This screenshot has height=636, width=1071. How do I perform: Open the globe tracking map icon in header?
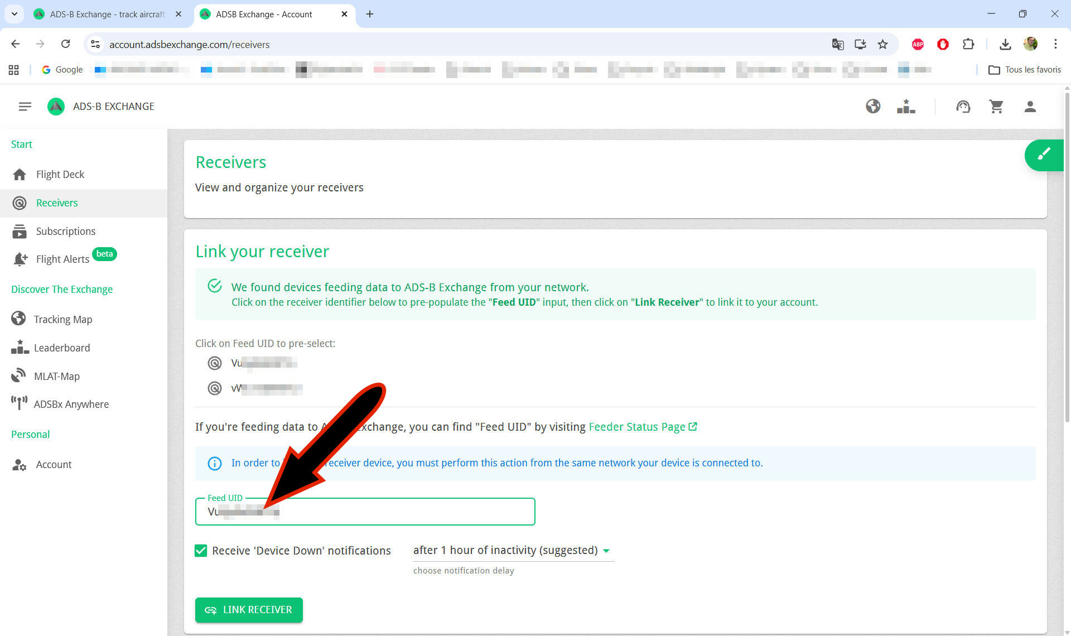coord(873,106)
